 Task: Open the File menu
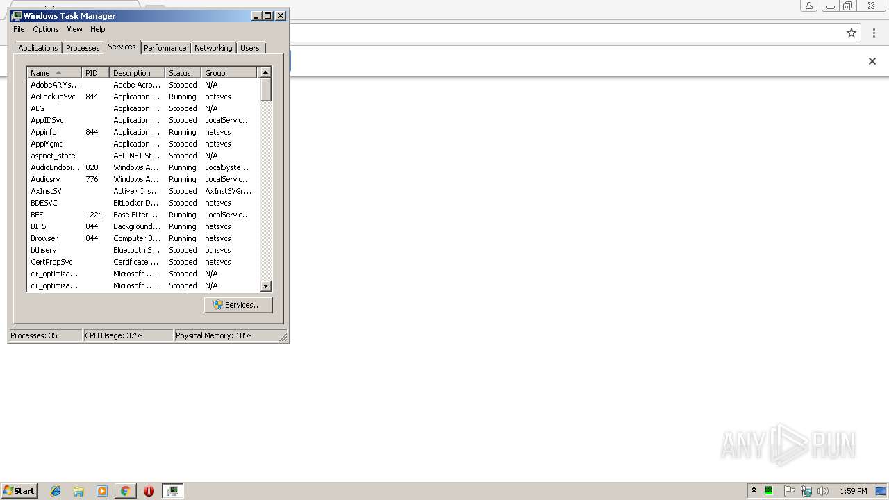point(19,29)
